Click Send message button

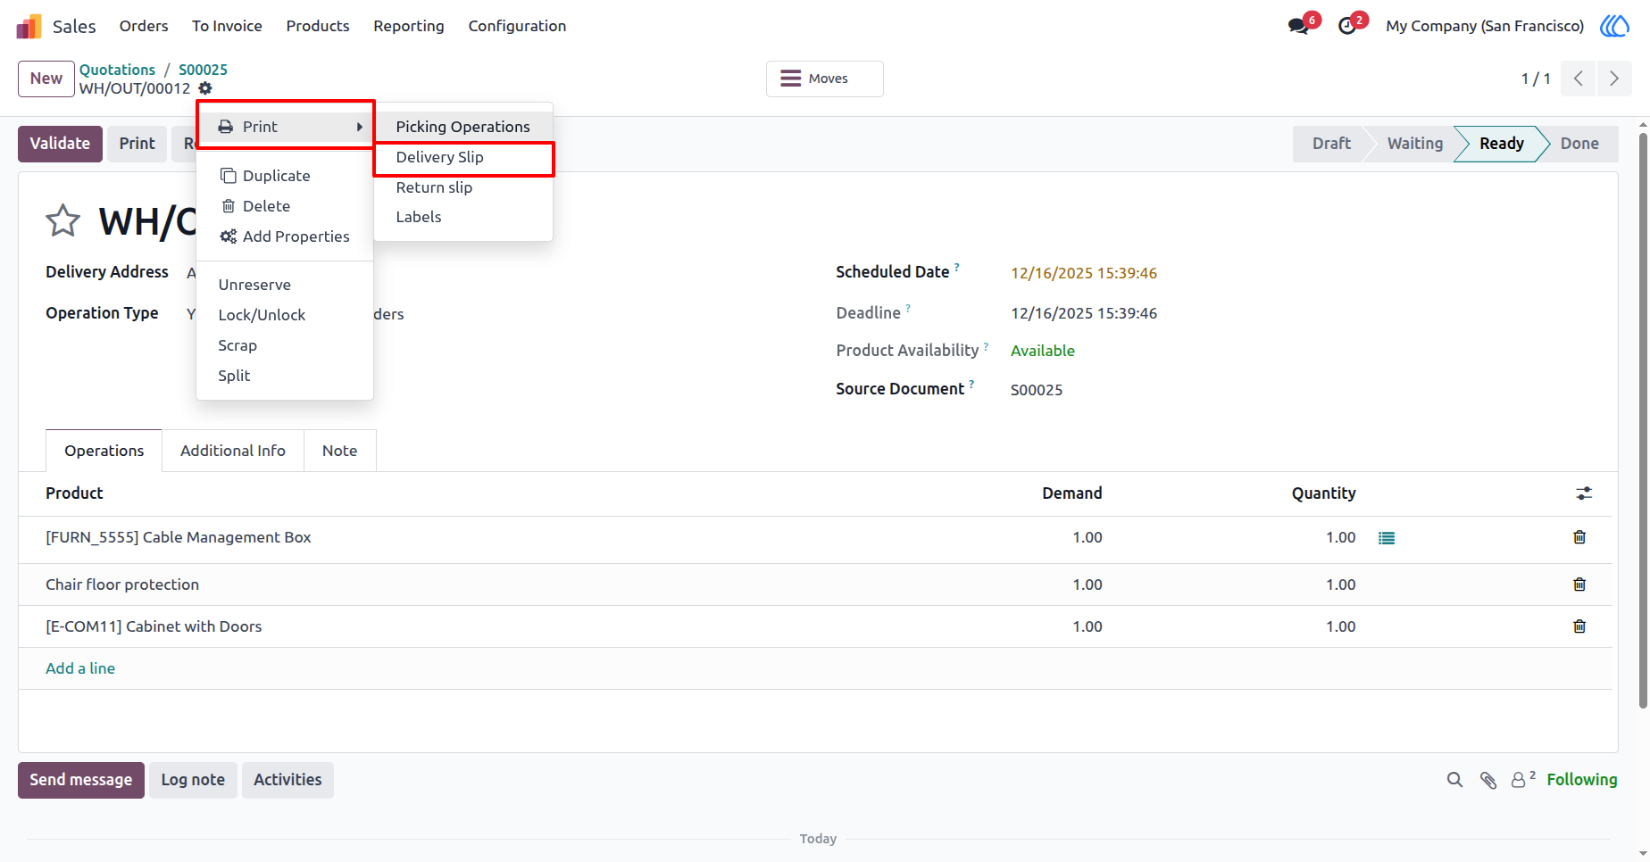[81, 780]
